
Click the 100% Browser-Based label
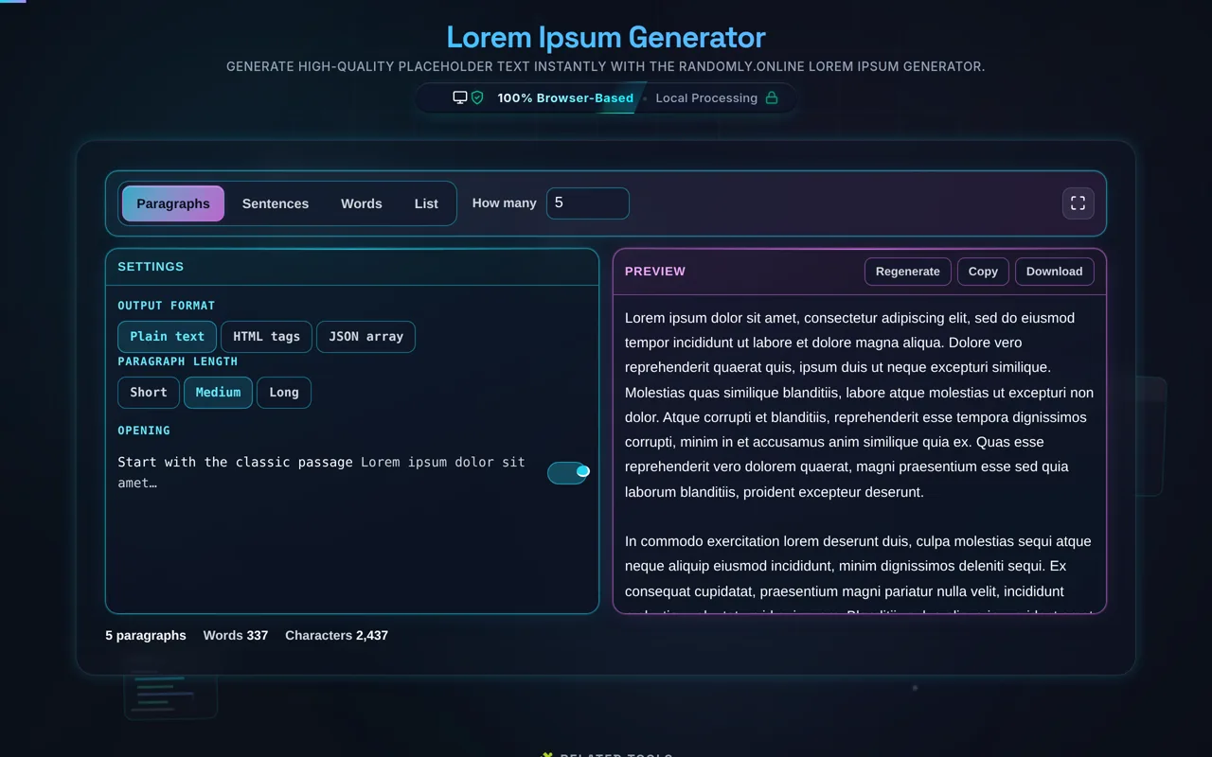565,97
